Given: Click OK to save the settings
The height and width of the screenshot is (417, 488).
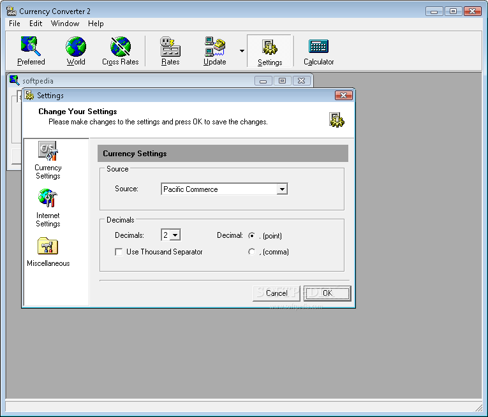Looking at the screenshot, I should pos(327,293).
